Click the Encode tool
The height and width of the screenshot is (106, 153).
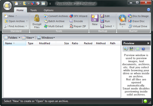coord(76,21)
